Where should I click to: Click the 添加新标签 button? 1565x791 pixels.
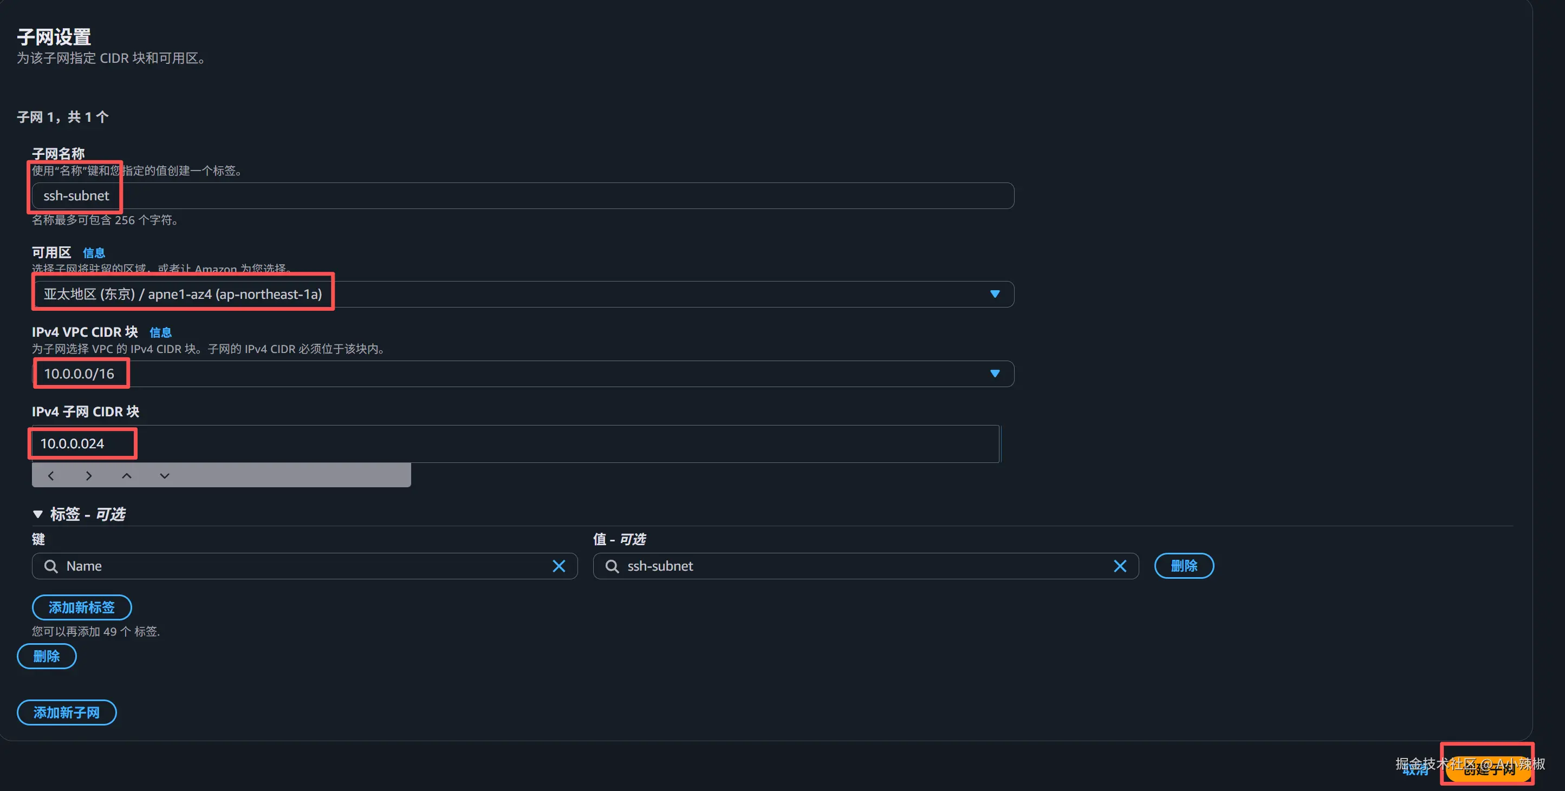click(81, 607)
